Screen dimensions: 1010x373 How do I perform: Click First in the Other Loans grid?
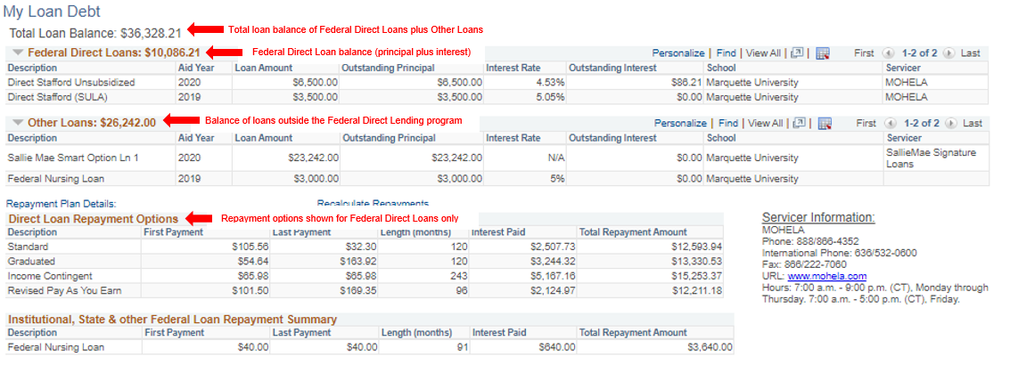864,124
